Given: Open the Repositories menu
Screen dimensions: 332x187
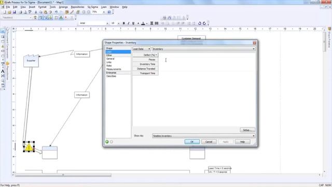Looking at the screenshot, I should click(77, 7).
